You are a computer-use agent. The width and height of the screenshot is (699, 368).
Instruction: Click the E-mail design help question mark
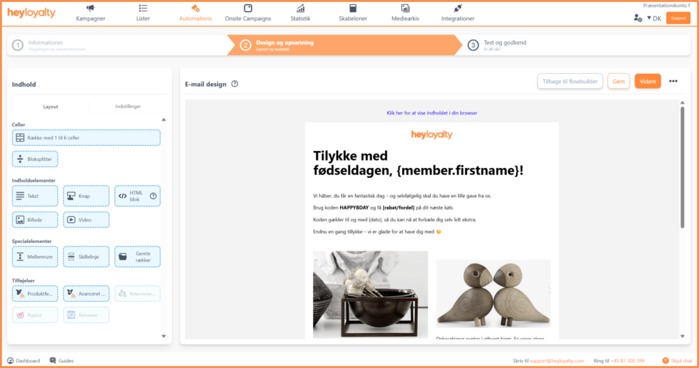235,84
